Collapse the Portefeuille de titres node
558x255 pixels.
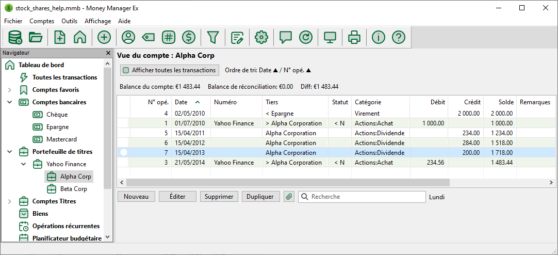[x=10, y=152]
